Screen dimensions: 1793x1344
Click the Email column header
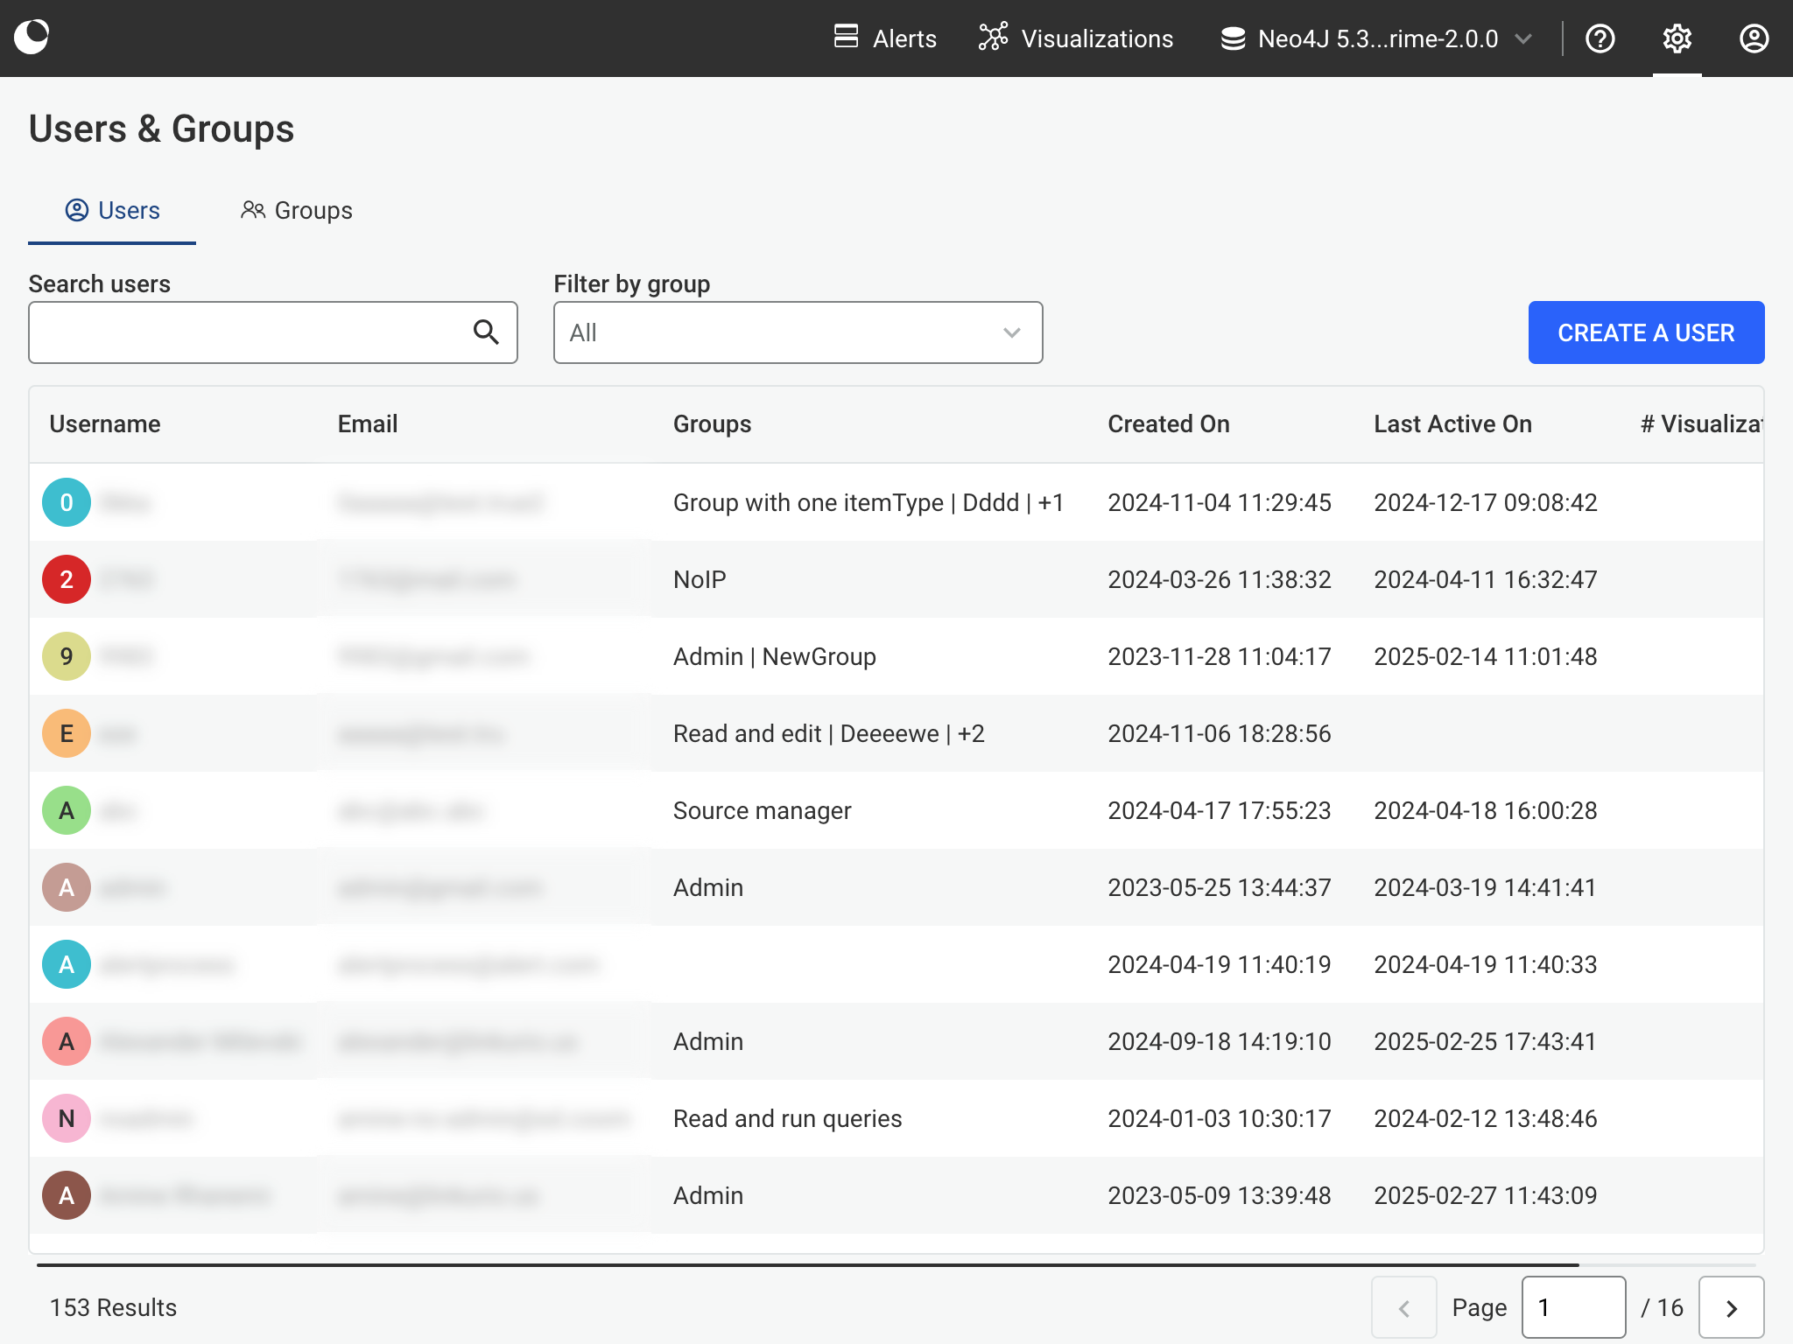(x=368, y=423)
